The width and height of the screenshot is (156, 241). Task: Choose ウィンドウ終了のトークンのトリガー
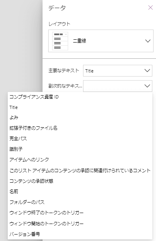[x=80, y=213]
